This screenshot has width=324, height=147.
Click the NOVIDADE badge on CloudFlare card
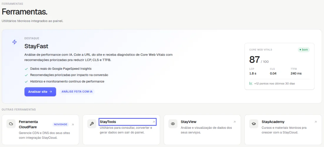tap(61, 124)
